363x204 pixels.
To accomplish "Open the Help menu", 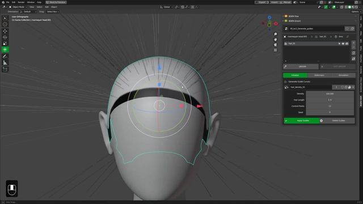I will coord(39,2).
